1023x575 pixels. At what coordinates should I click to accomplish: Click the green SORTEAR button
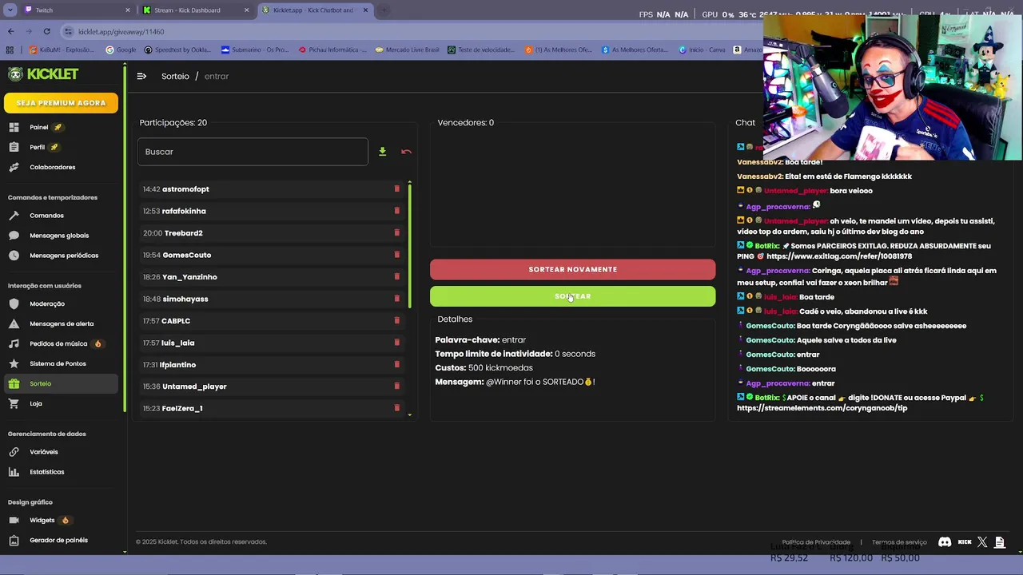572,296
